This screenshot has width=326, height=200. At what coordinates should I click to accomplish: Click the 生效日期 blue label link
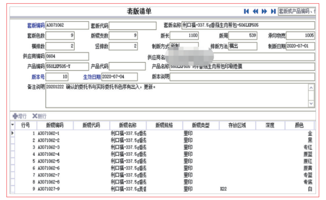[x=92, y=77]
